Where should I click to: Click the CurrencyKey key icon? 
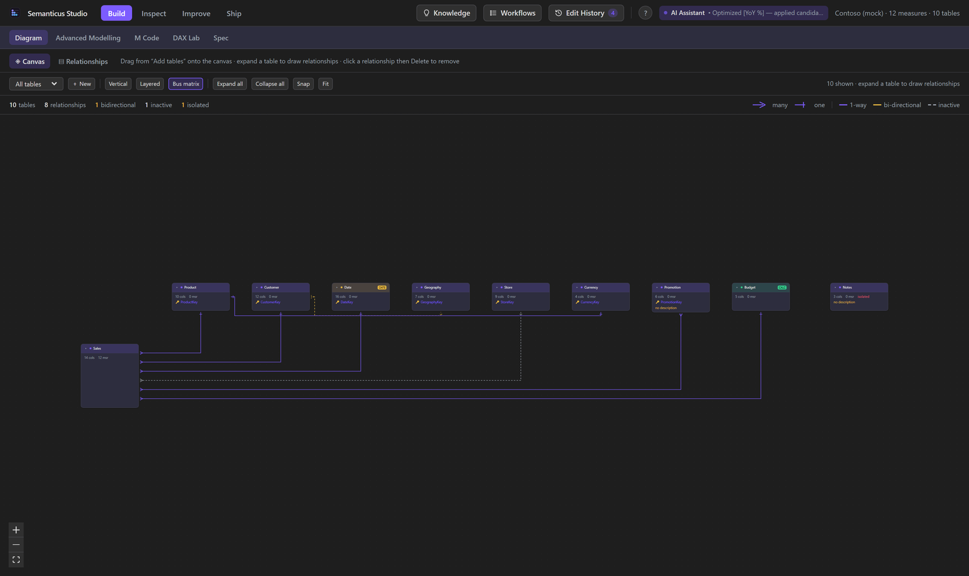click(577, 302)
